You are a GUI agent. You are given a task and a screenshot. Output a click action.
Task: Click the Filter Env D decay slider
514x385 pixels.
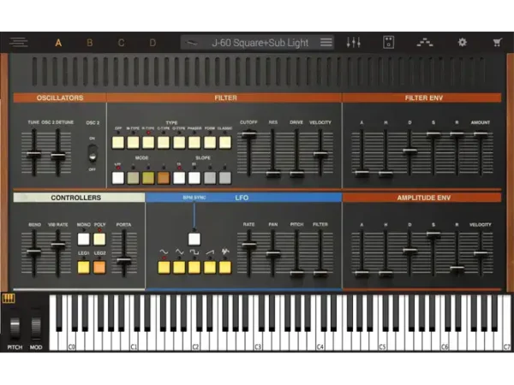pos(409,151)
